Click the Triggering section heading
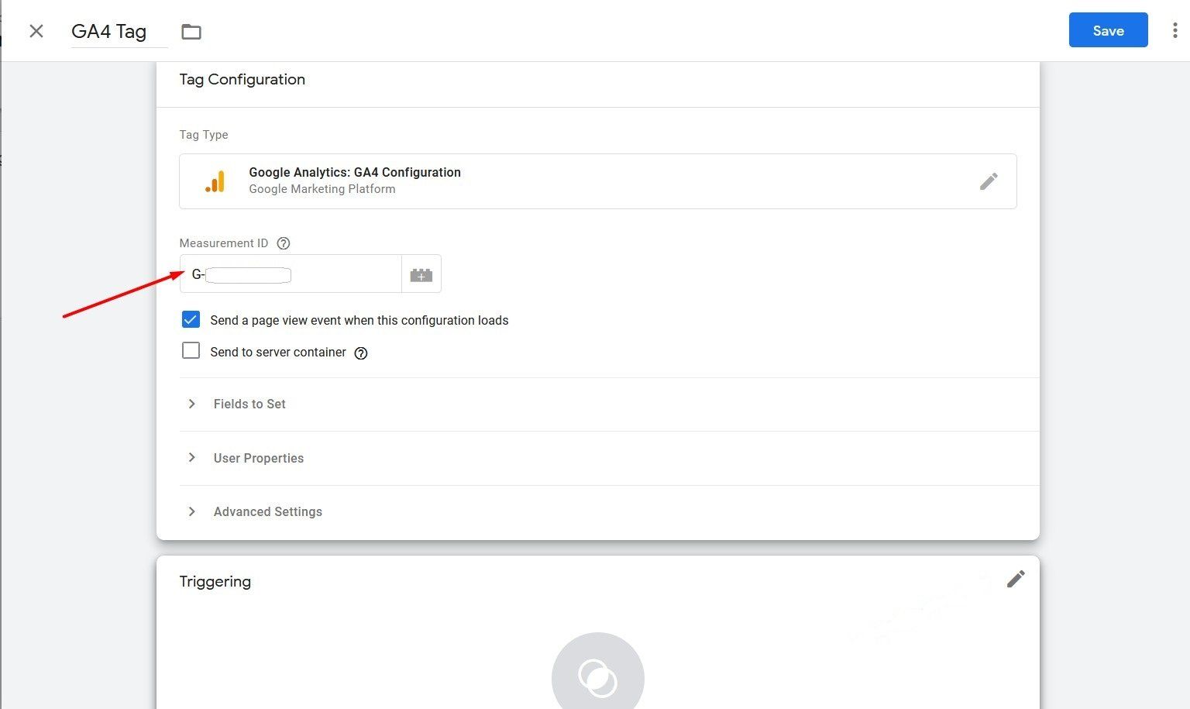 215,582
